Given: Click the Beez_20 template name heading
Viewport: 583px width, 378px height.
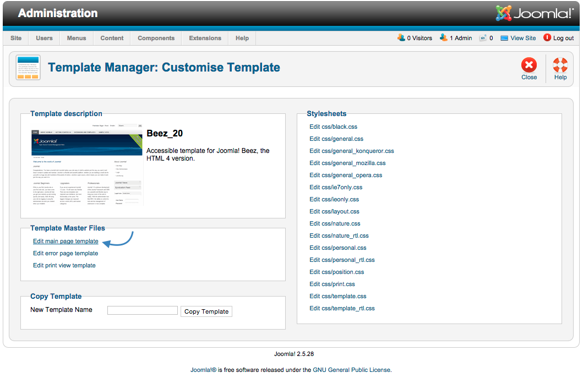Looking at the screenshot, I should [x=165, y=134].
